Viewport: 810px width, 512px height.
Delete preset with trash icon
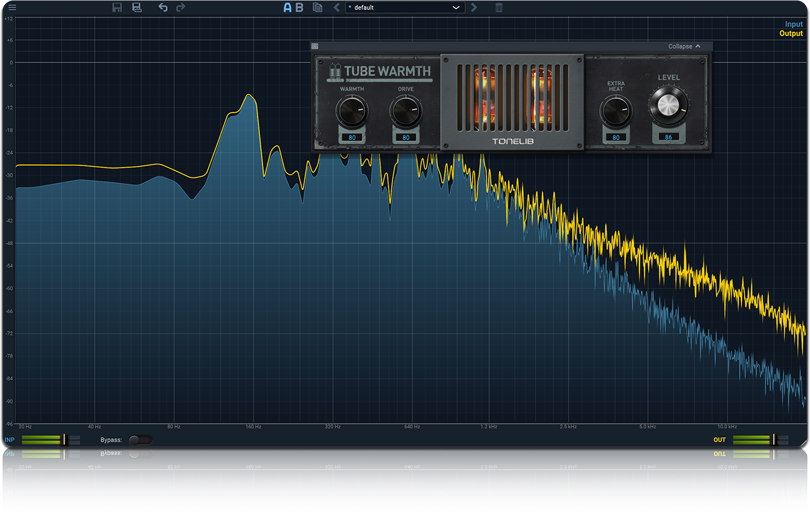click(x=499, y=7)
